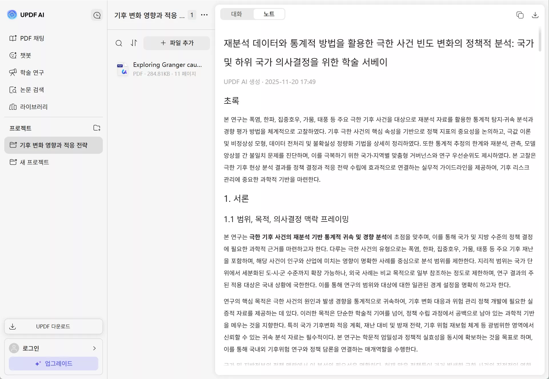Viewport: 549px width, 379px height.
Task: Open the project options menu
Action: point(205,15)
